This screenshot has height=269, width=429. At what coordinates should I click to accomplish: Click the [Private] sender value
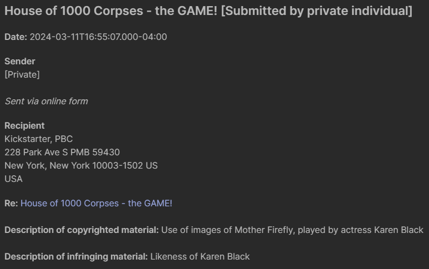(x=22, y=75)
